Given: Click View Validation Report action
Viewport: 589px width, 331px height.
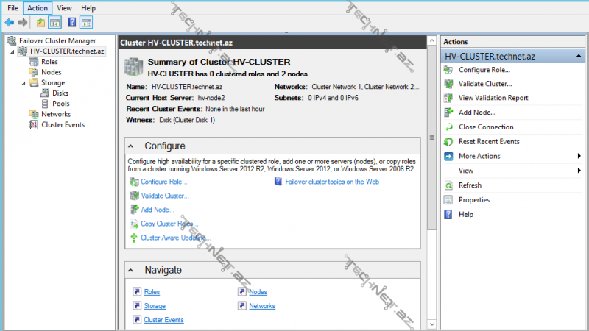Looking at the screenshot, I should pos(493,98).
